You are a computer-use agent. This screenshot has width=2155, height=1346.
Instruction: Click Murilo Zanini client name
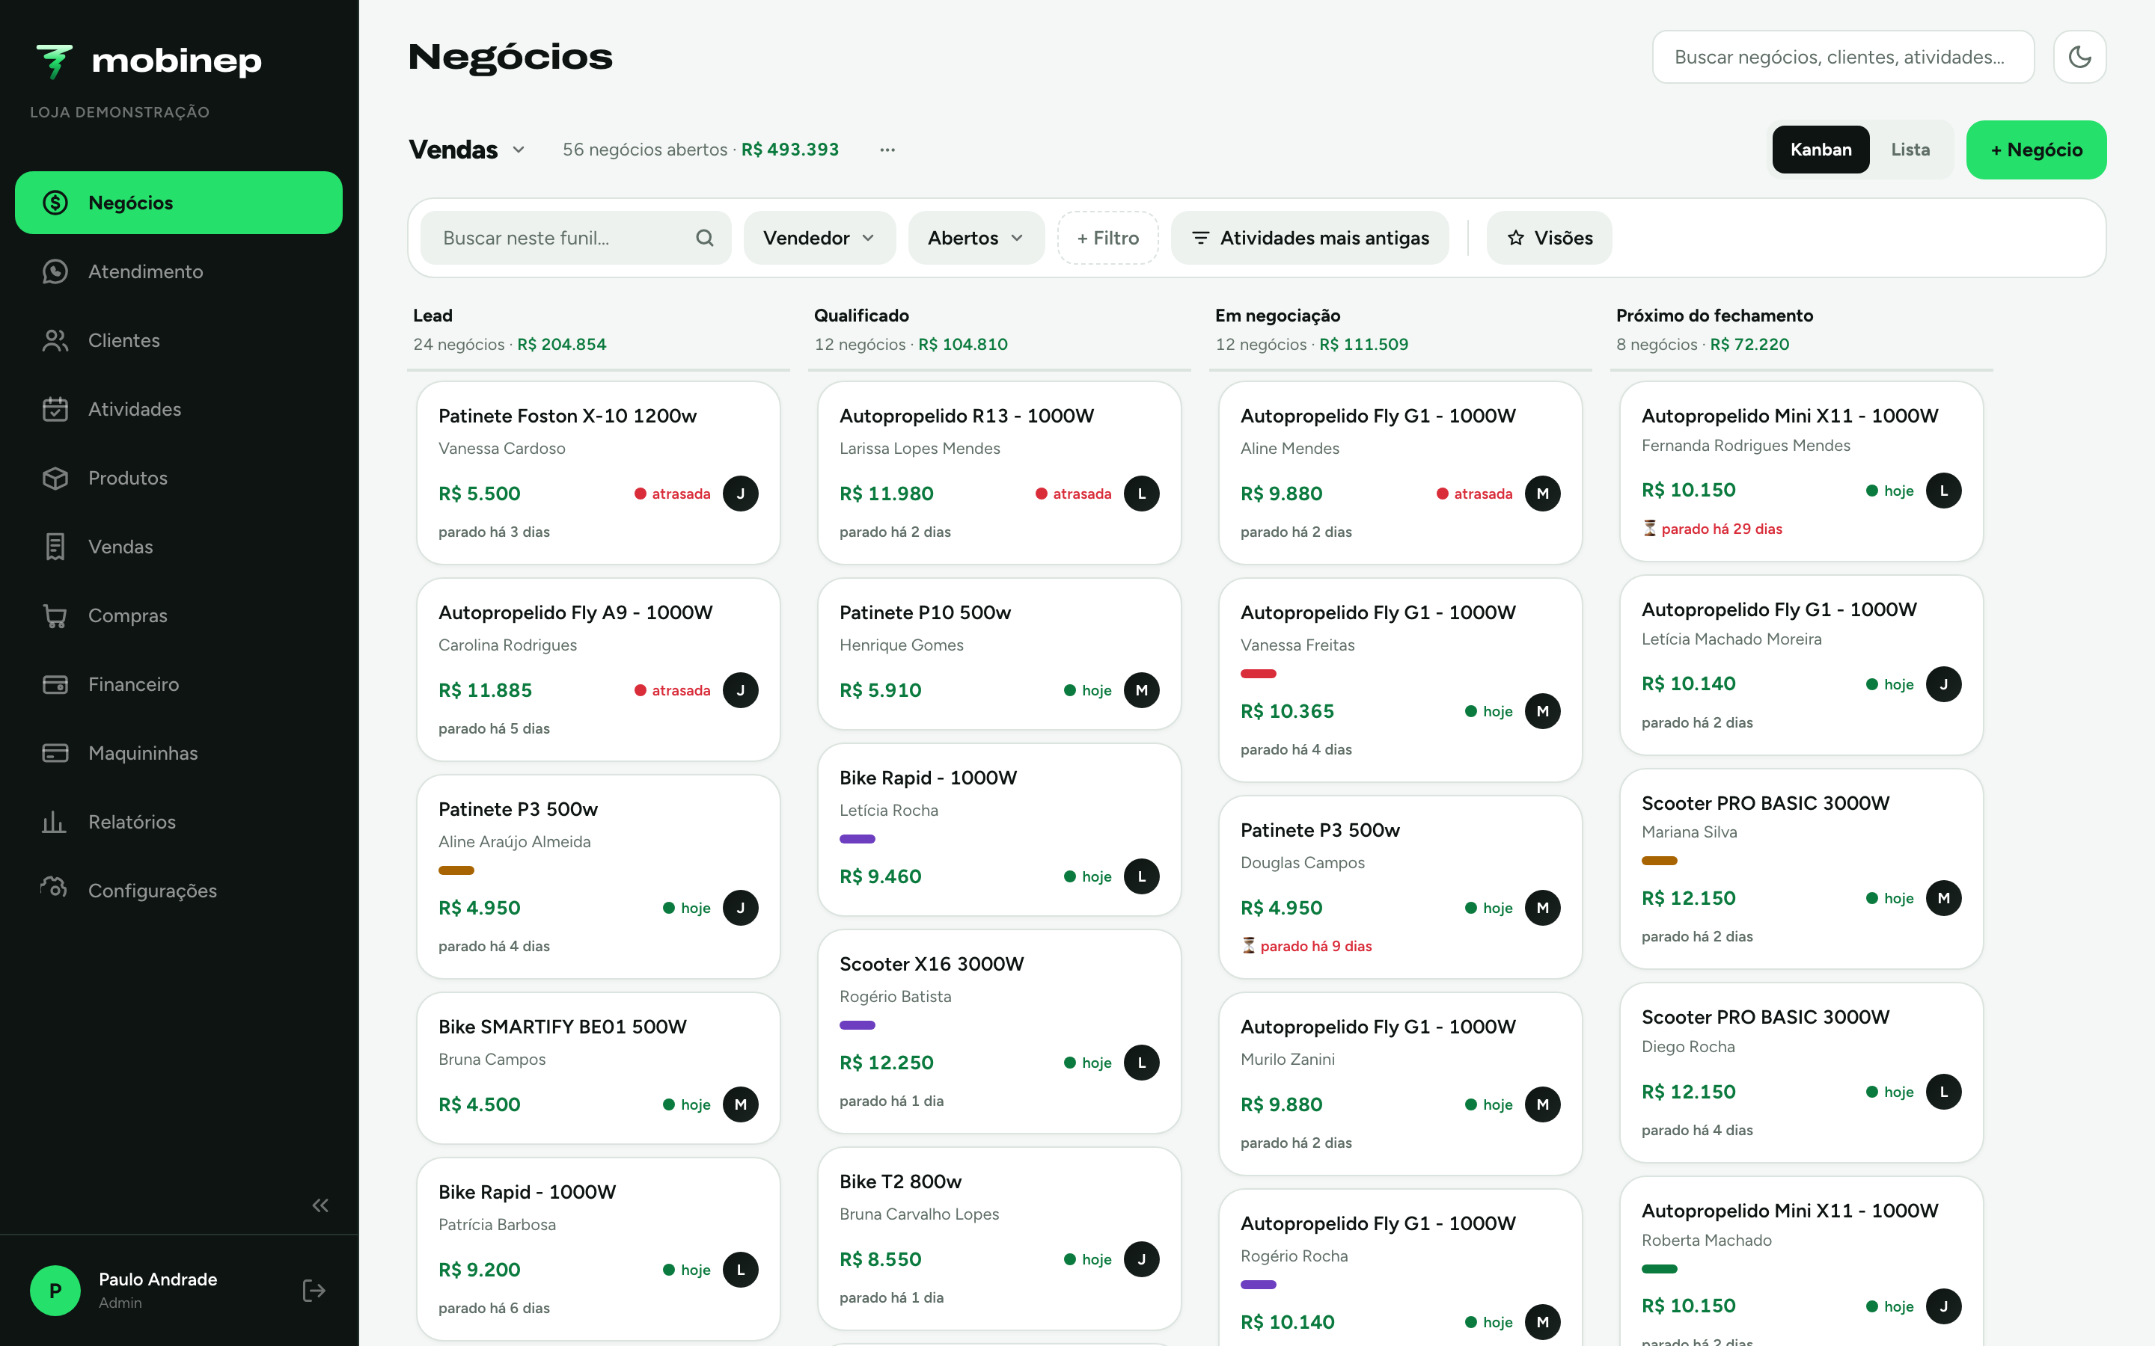pos(1288,1060)
